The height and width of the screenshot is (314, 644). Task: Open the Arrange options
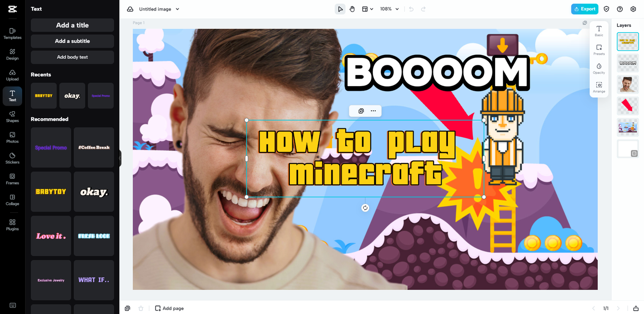(599, 88)
